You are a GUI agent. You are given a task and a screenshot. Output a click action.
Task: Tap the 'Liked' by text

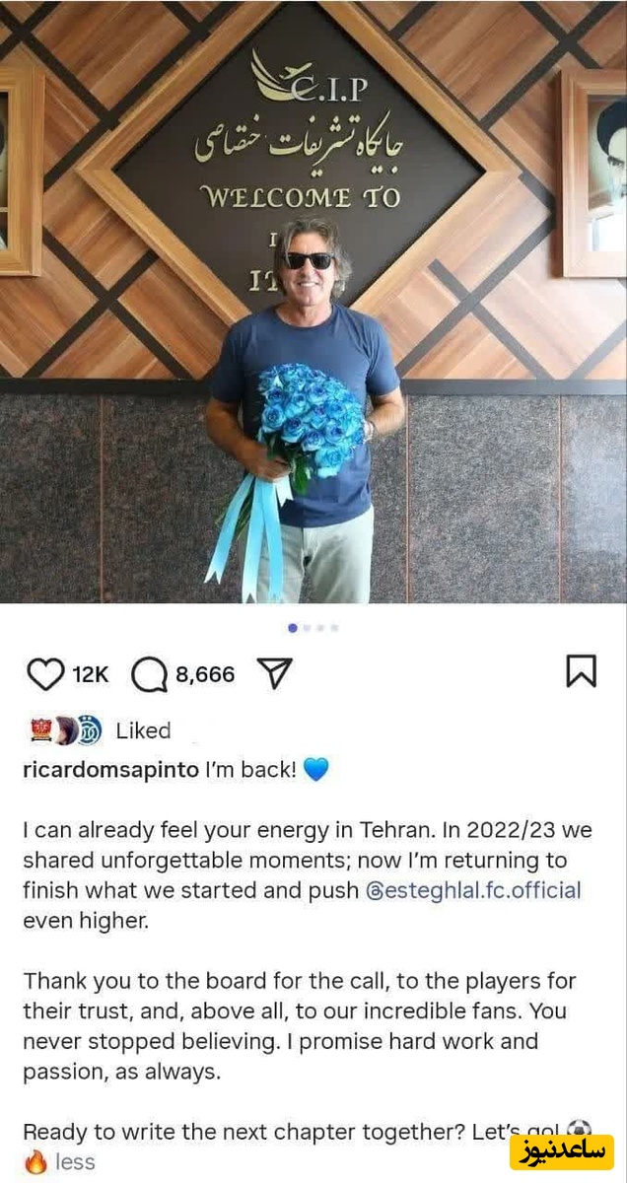coord(143,731)
